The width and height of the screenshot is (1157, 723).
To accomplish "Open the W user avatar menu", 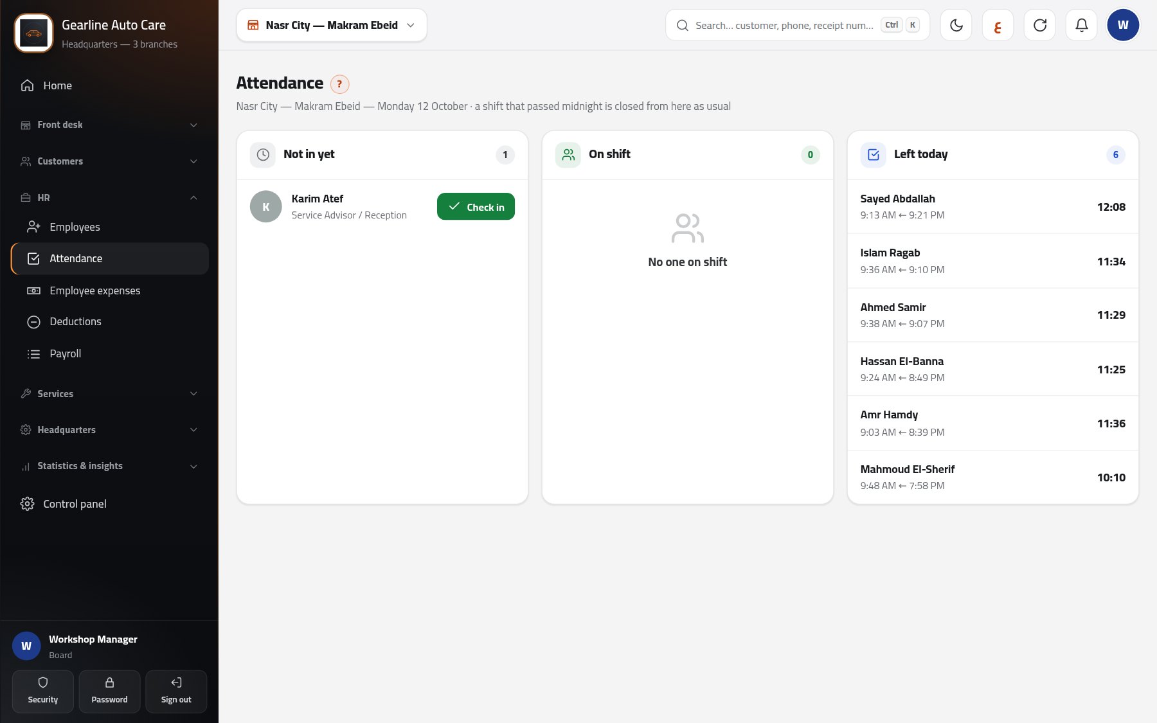I will [1123, 25].
